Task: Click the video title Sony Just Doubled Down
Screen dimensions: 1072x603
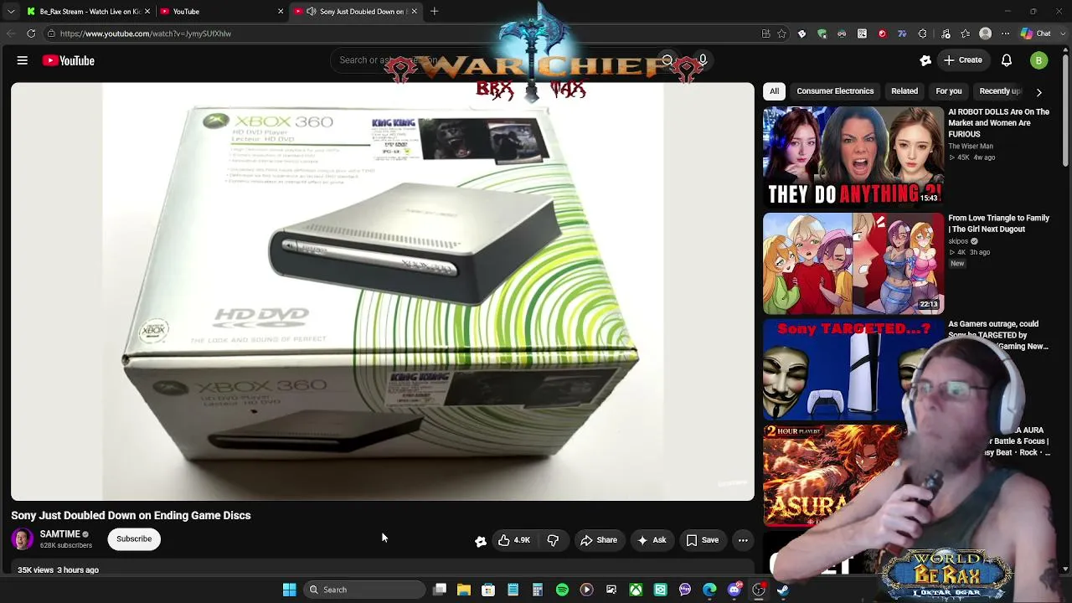Action: 131,515
